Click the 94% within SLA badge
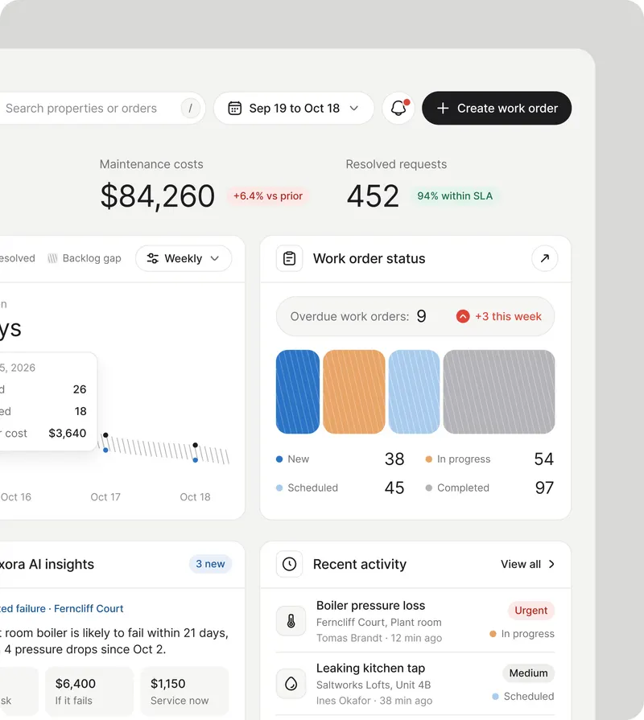644x720 pixels. pos(455,195)
